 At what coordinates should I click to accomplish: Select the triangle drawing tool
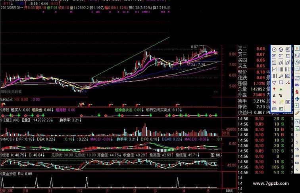point(274,82)
